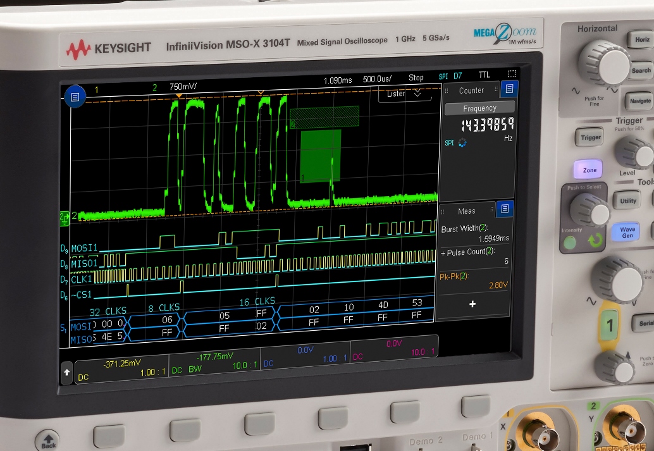Image resolution: width=654 pixels, height=451 pixels.
Task: Toggle the illuminated Zone button
Action: click(x=589, y=170)
